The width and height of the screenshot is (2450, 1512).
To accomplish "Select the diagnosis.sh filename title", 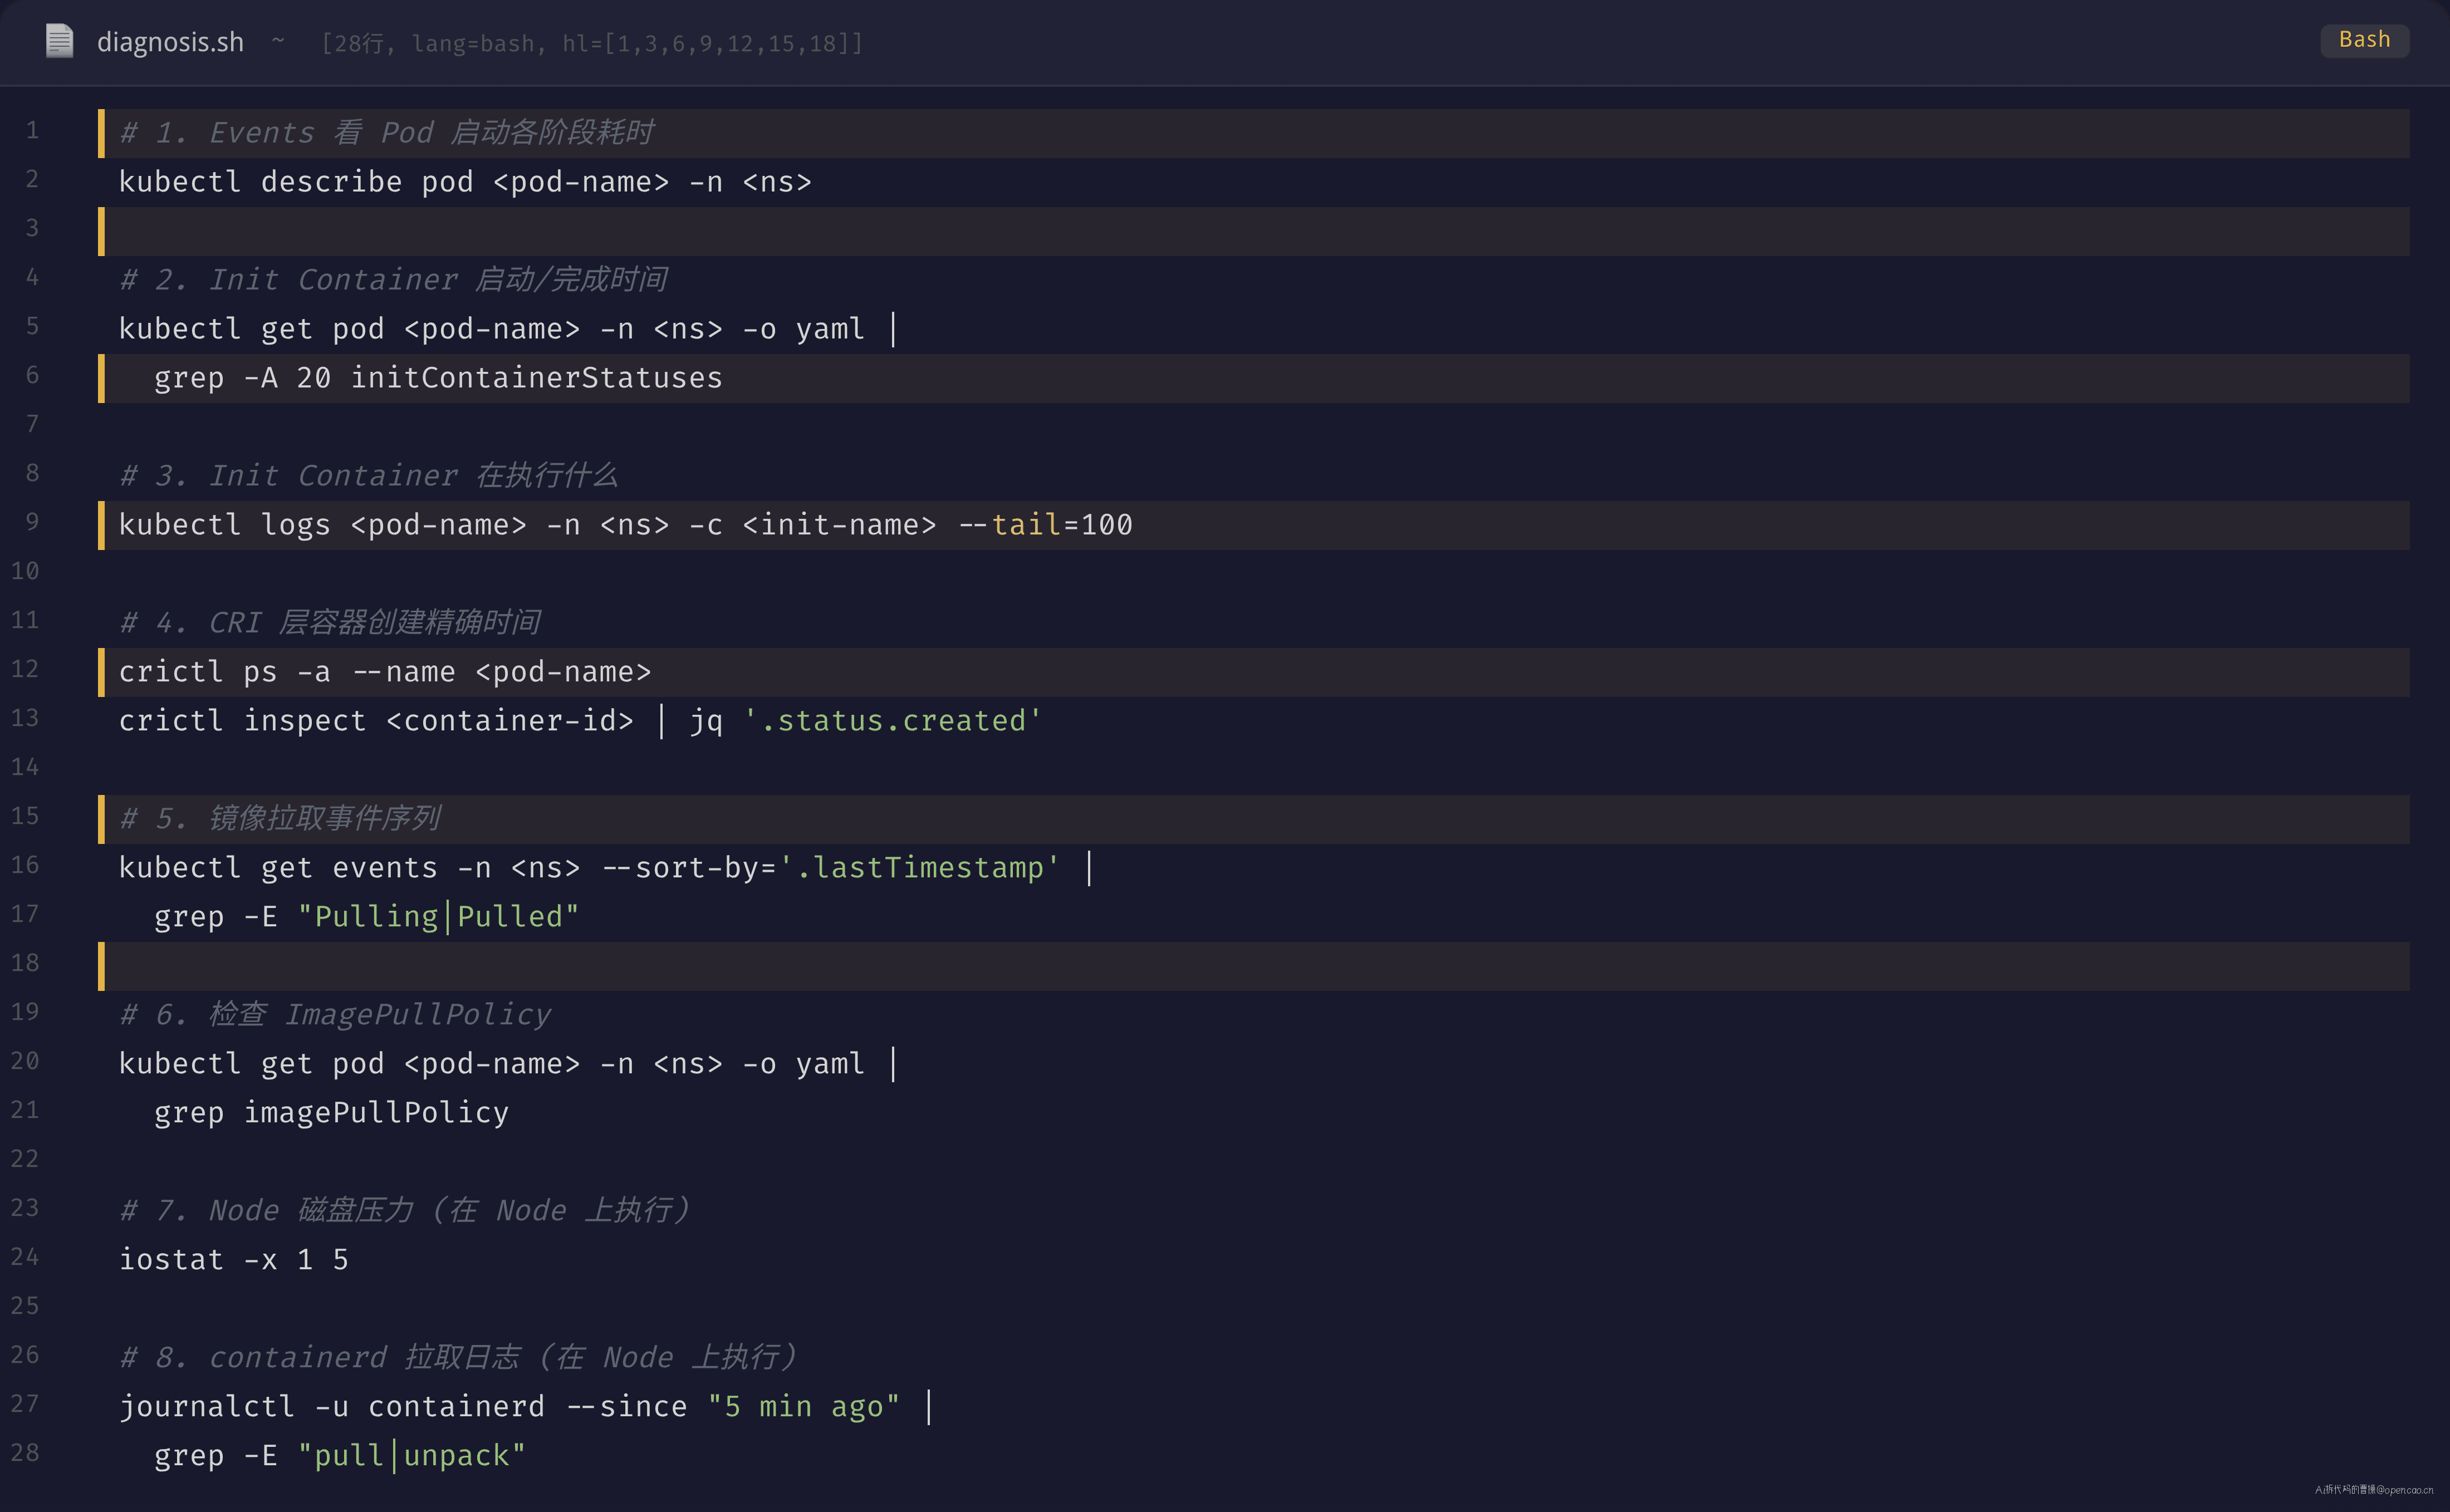I will pyautogui.click(x=170, y=42).
